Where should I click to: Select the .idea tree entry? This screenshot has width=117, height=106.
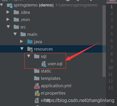tap(25, 12)
